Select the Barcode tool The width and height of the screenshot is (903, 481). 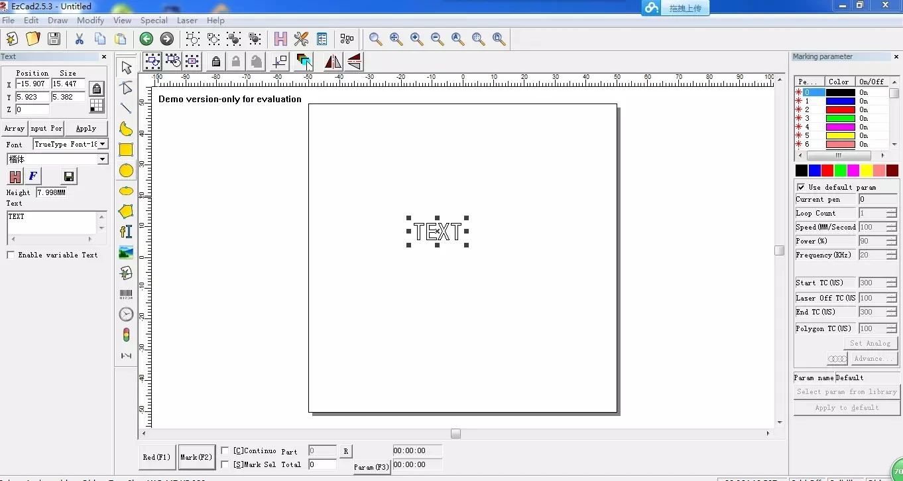[x=126, y=294]
